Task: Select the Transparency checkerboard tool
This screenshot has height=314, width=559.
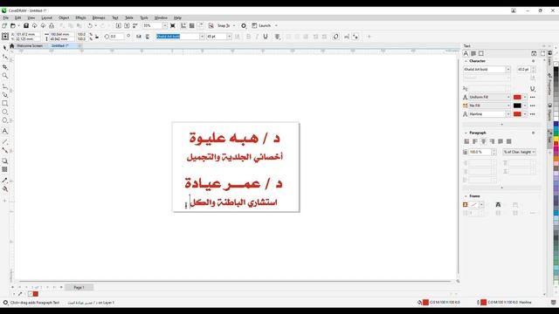Action: [x=4, y=169]
